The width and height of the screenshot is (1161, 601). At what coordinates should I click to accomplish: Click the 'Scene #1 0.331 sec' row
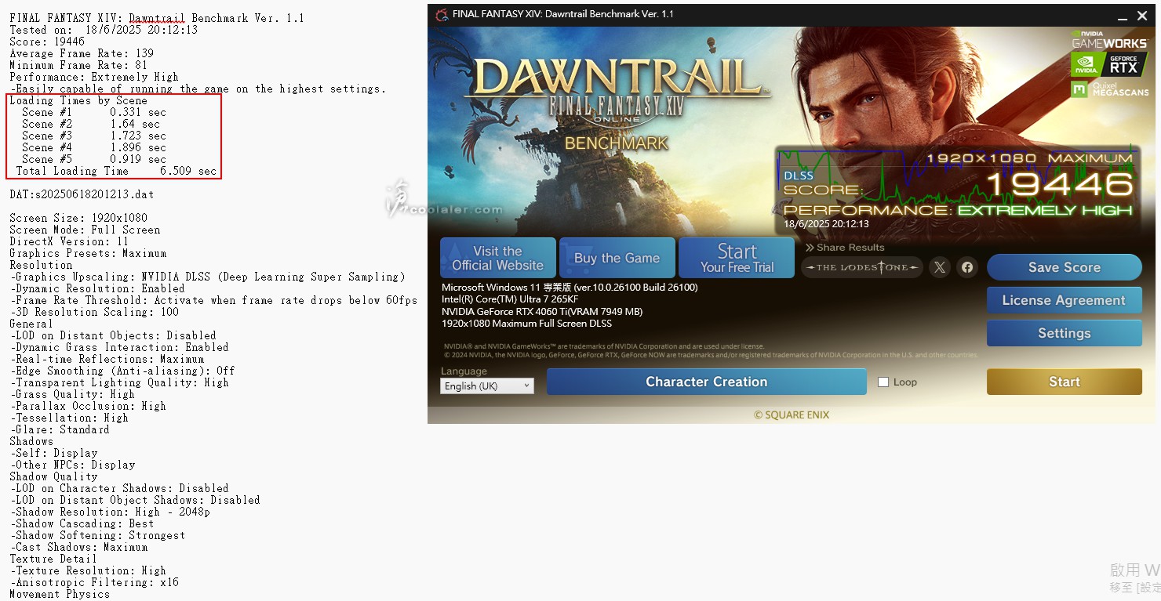(94, 112)
